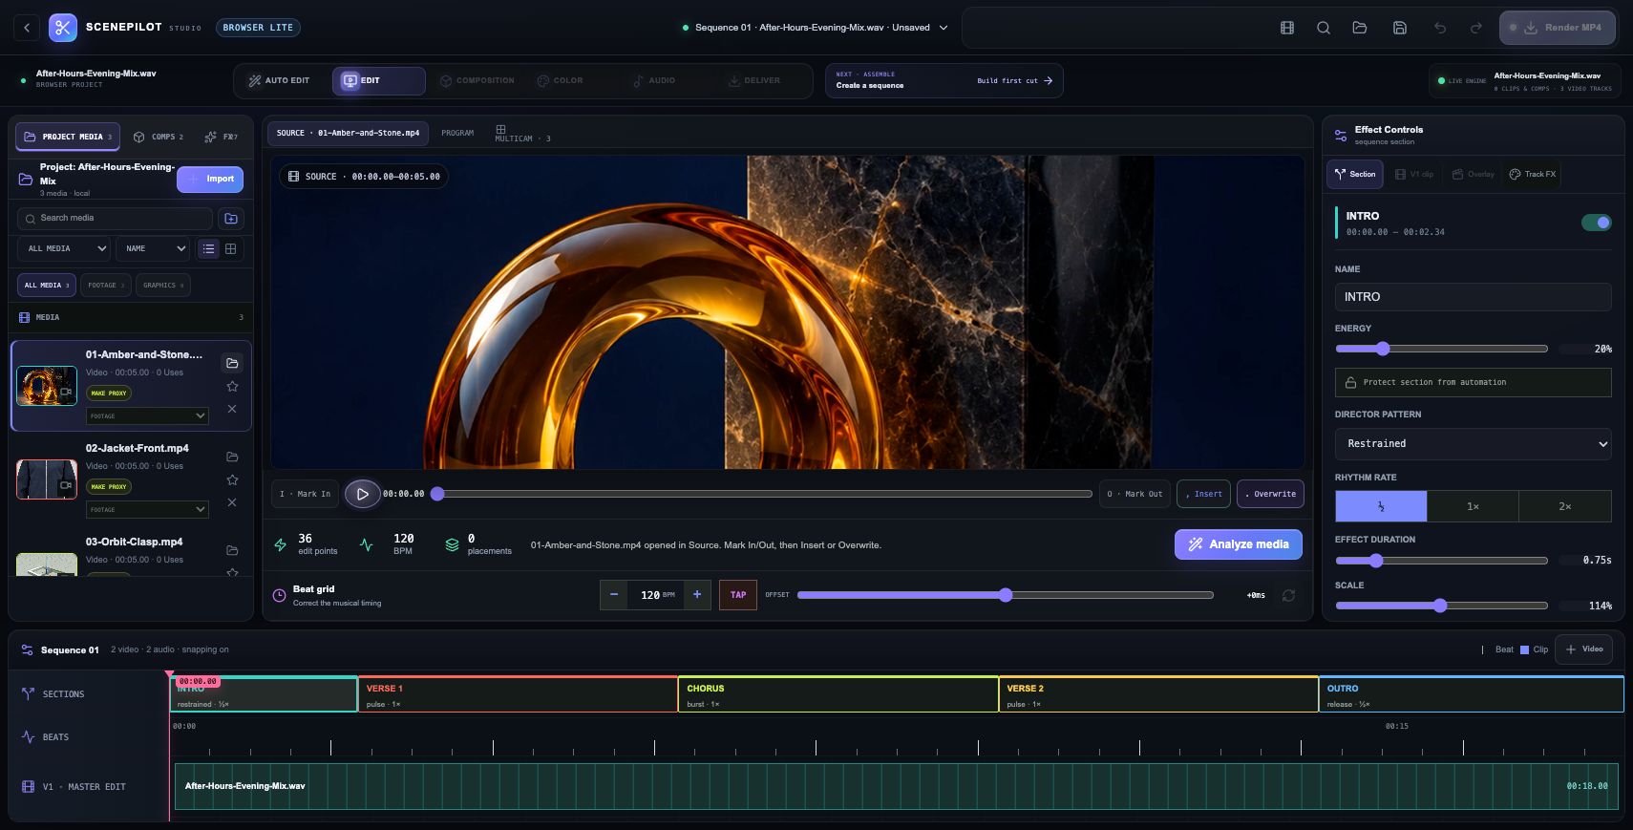Screen dimensions: 1633x830
Task: Click the reset offset refresh icon
Action: point(1288,595)
